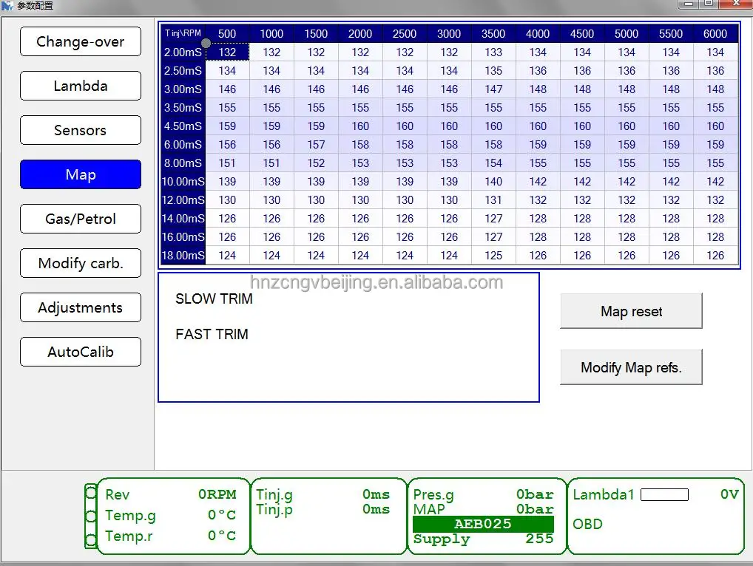The image size is (753, 566).
Task: Launch the AutoCalib section
Action: [81, 352]
